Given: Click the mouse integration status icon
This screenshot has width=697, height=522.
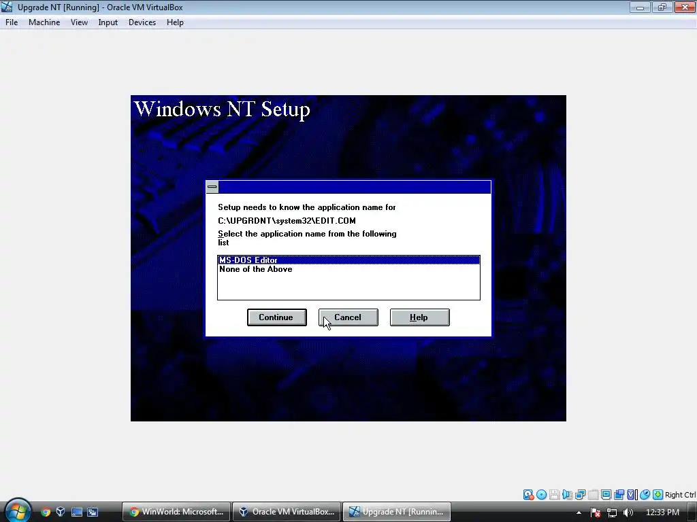Looking at the screenshot, I should click(645, 495).
